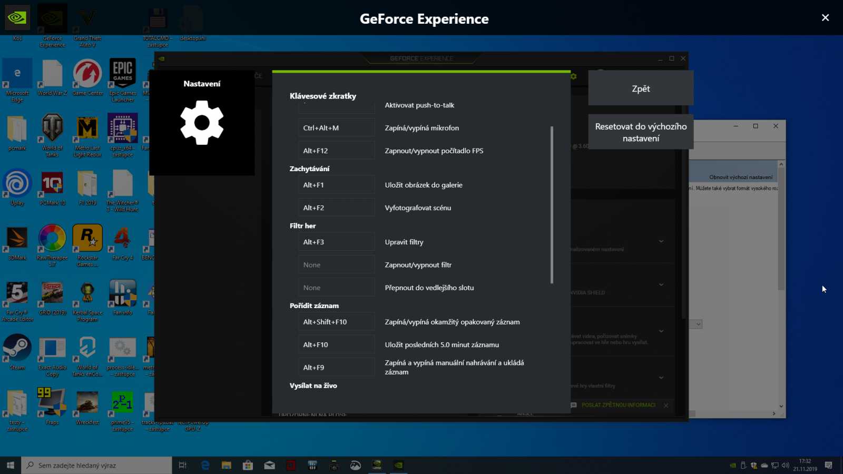Edit the Alt+F3 filter shortcut field
Screen dimensions: 843x474
[x=336, y=242]
